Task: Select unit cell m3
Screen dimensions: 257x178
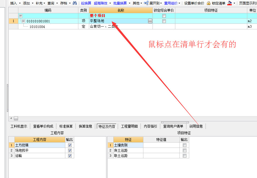Action: click(x=252, y=27)
